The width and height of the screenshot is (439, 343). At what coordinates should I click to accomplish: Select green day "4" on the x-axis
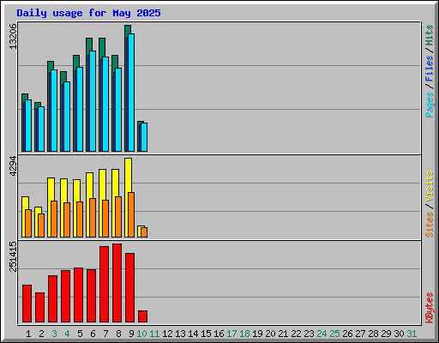pos(67,334)
